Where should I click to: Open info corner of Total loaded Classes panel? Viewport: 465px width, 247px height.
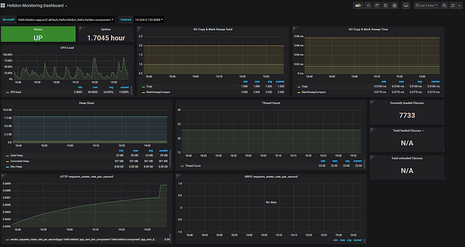coord(371,129)
